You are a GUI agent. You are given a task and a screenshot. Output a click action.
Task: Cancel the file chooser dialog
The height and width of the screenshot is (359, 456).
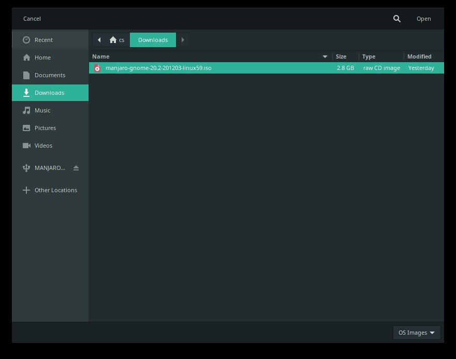[32, 19]
